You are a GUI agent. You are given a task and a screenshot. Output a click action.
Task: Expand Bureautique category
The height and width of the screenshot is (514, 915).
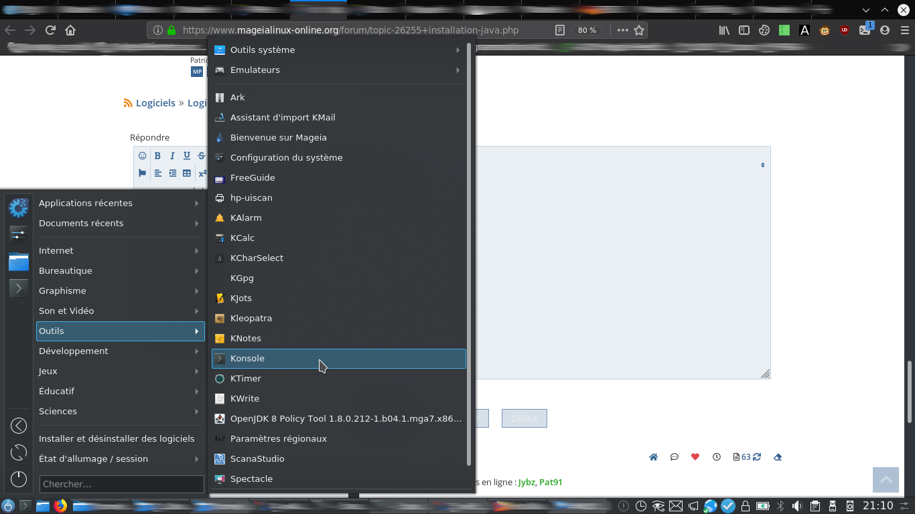[x=120, y=270]
